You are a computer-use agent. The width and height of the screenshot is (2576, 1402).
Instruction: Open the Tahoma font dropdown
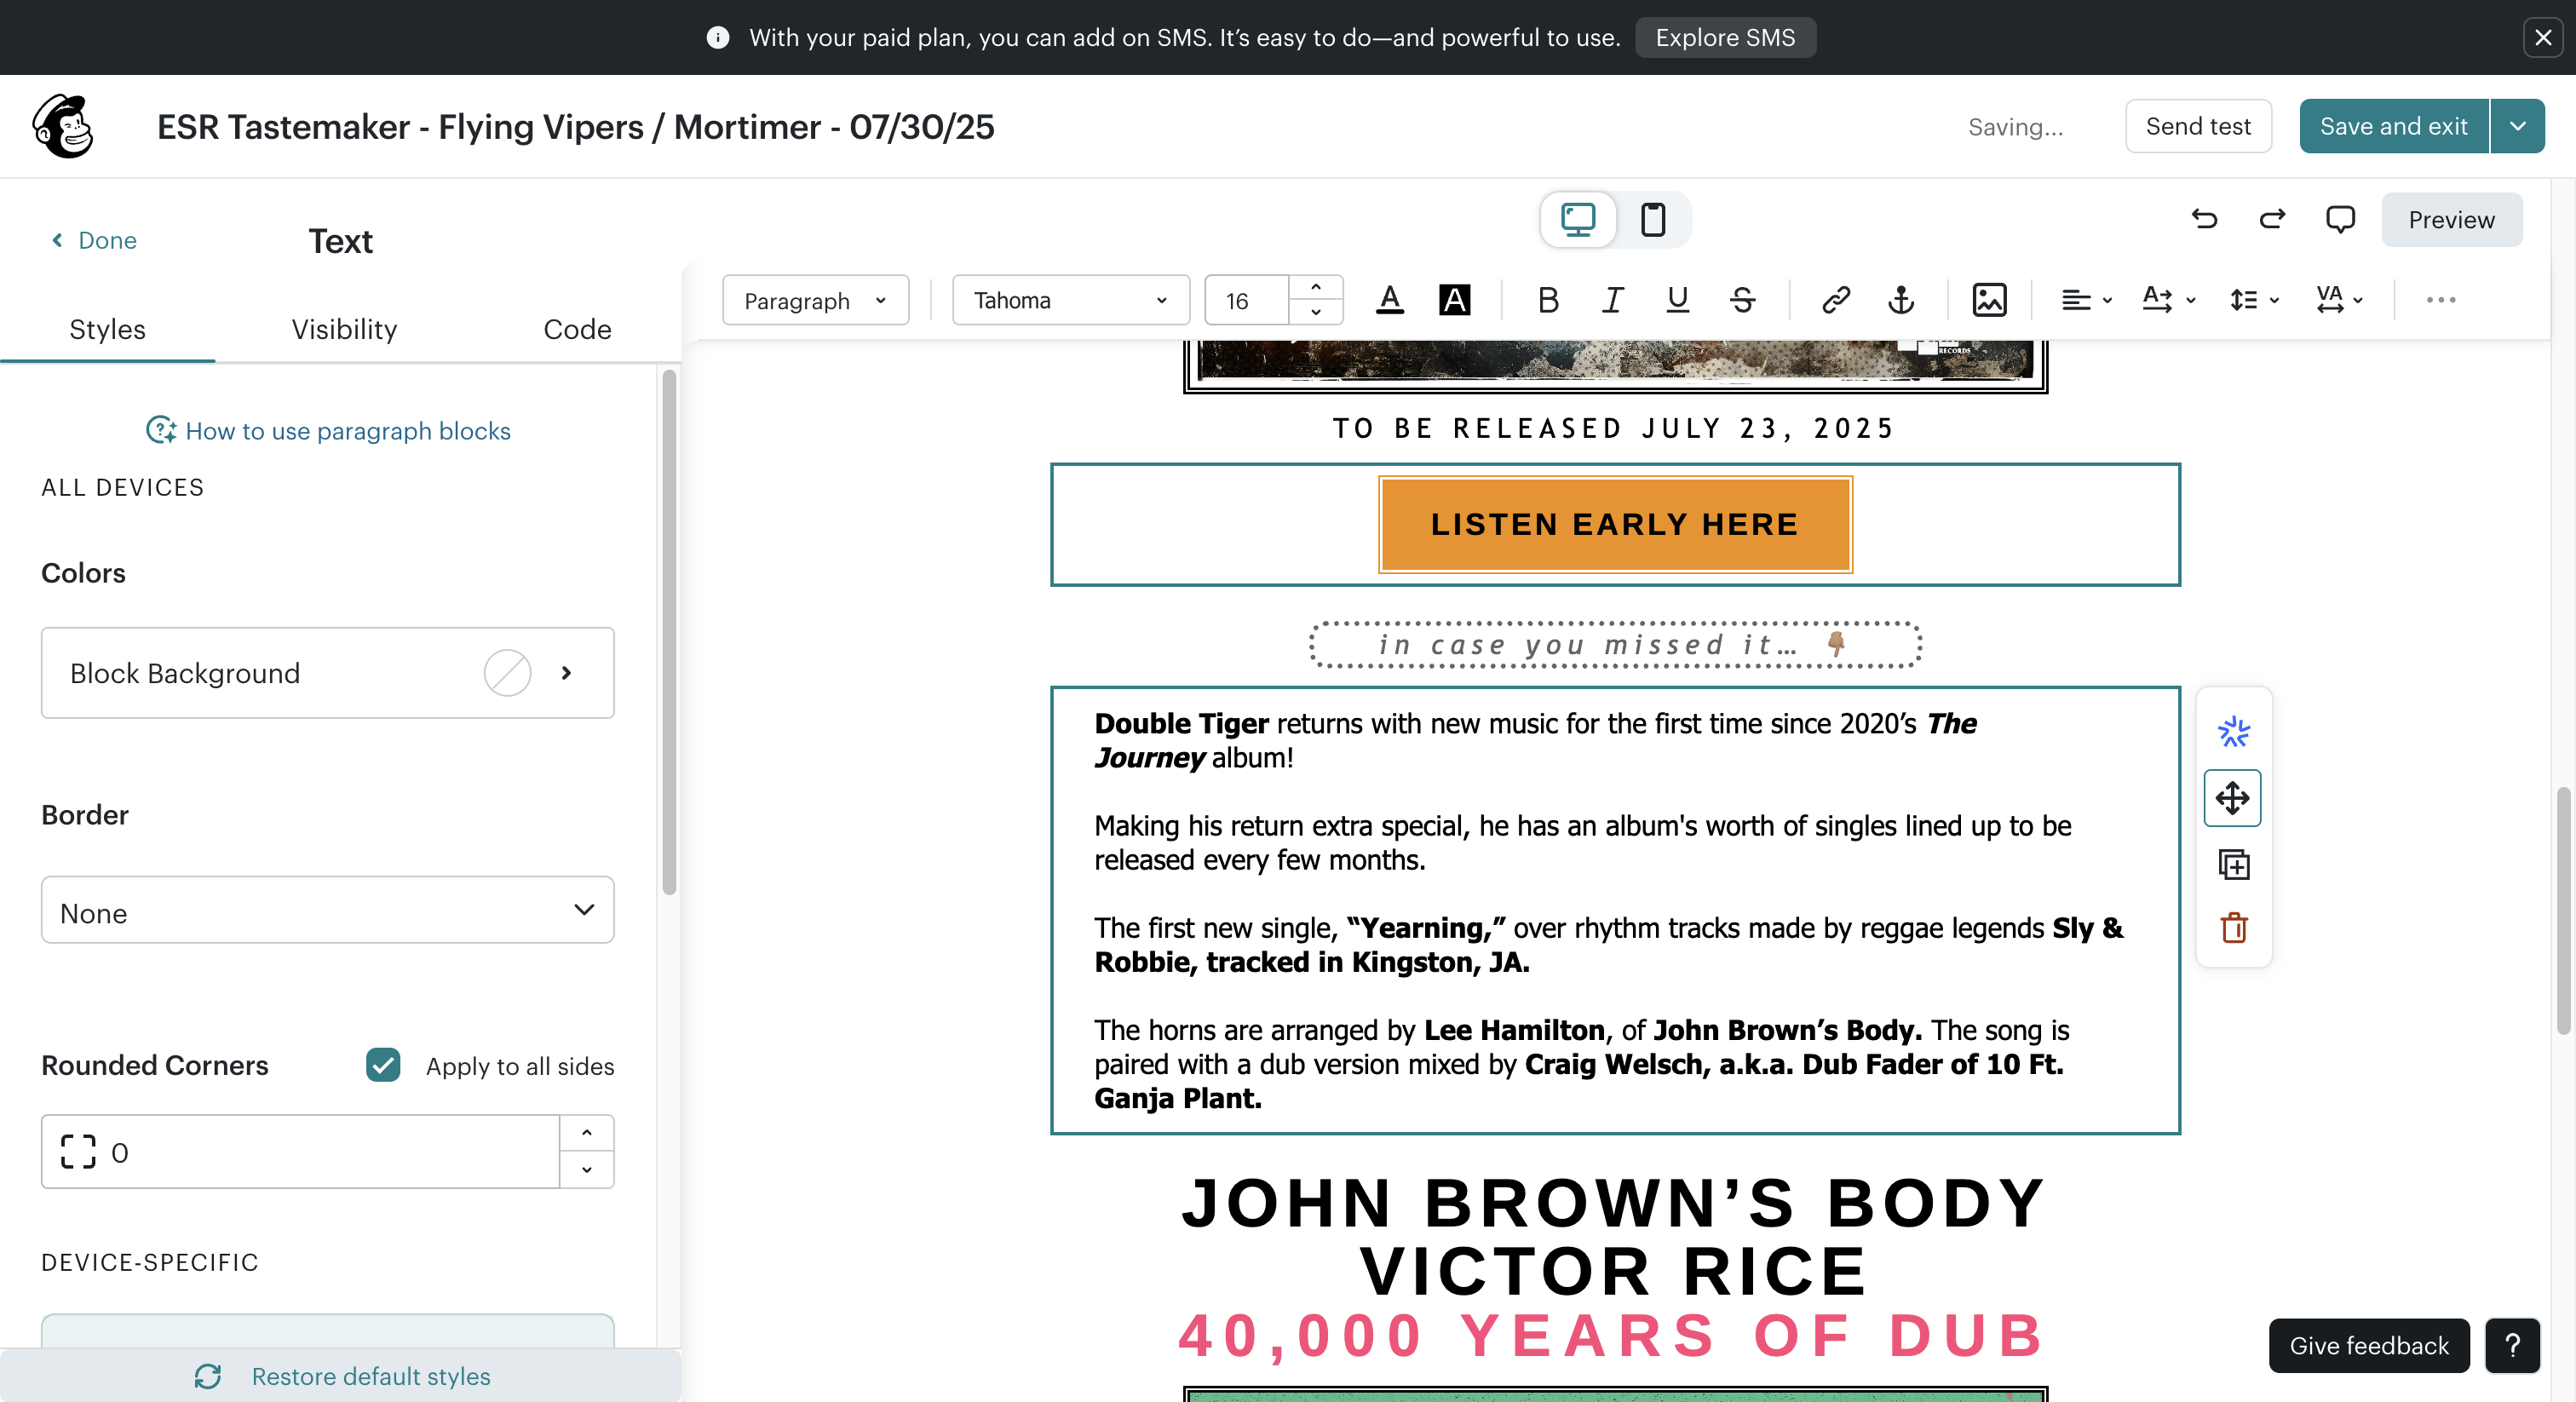coord(1070,300)
